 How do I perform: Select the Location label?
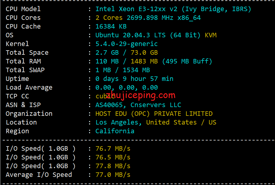click(x=21, y=122)
